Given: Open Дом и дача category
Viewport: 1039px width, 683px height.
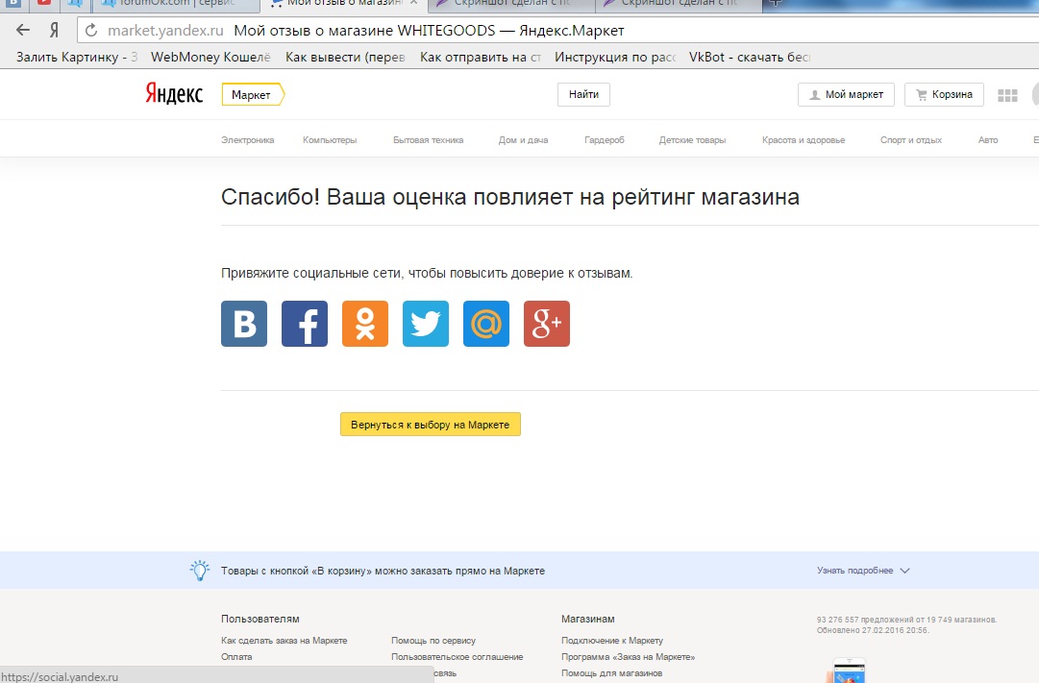Looking at the screenshot, I should pyautogui.click(x=524, y=140).
